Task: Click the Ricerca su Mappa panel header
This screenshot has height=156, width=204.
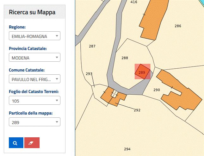Action: (32, 12)
